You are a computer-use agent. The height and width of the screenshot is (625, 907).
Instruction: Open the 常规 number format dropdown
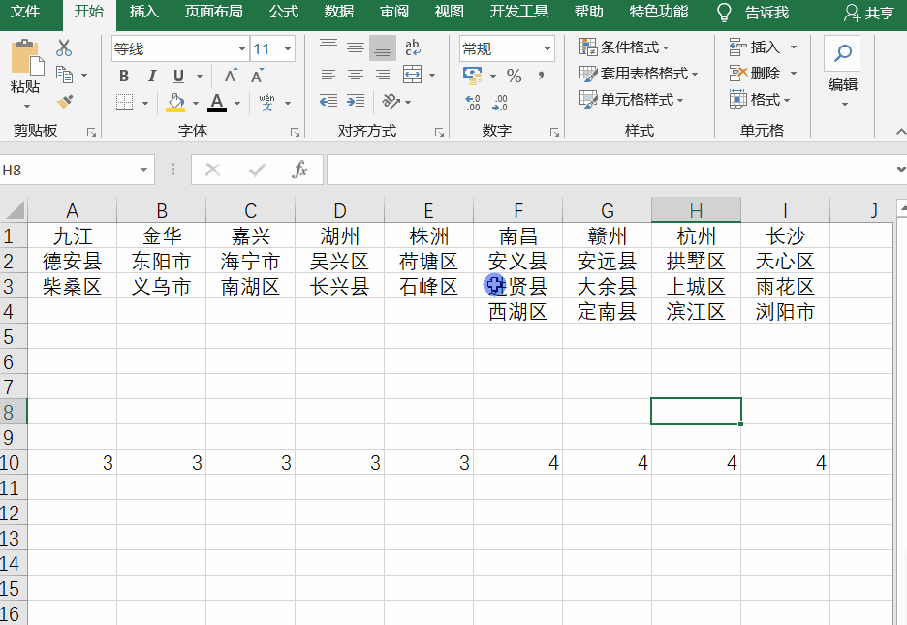tap(547, 49)
